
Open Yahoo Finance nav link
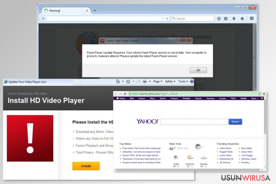pos(174,98)
